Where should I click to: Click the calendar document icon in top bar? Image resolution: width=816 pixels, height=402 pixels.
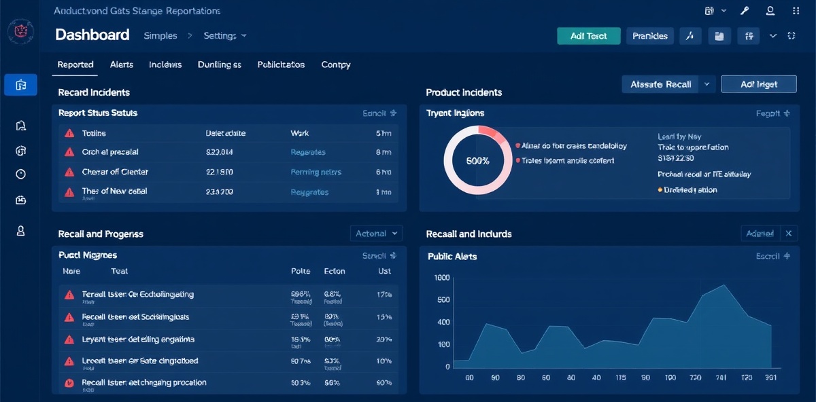710,11
